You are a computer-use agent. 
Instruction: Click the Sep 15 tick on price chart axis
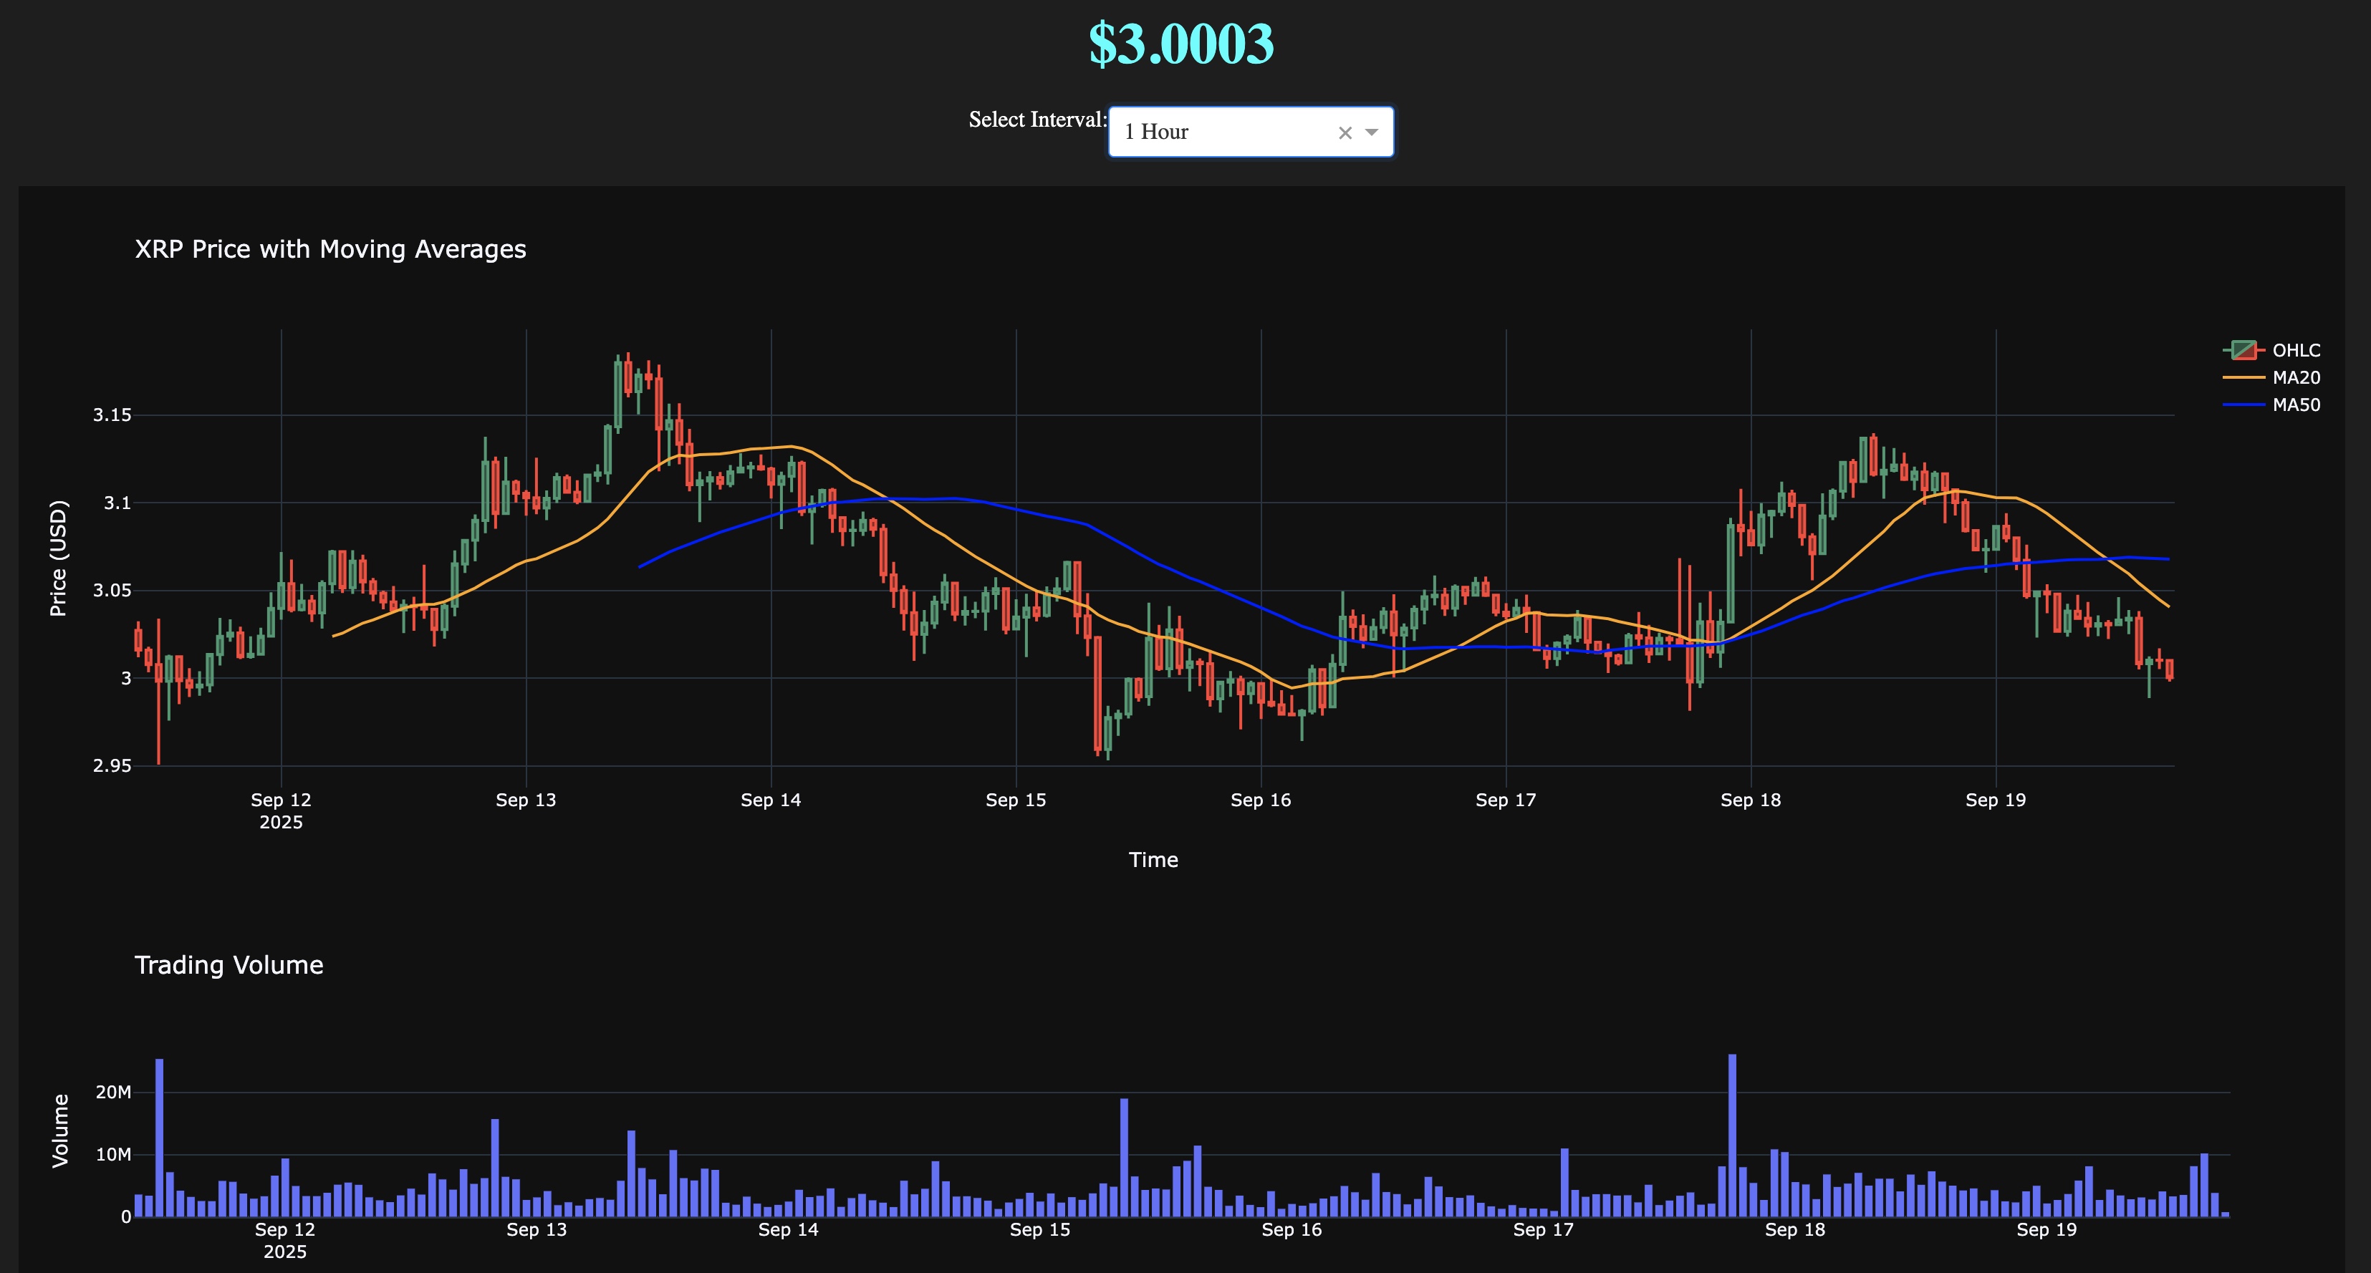click(x=1015, y=800)
